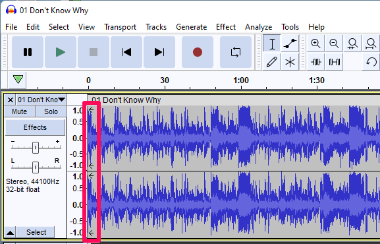Open the Generate menu
380x244 pixels.
click(x=192, y=27)
